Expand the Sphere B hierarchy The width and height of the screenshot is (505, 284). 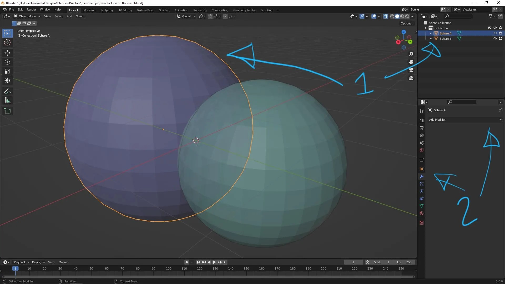[431, 38]
